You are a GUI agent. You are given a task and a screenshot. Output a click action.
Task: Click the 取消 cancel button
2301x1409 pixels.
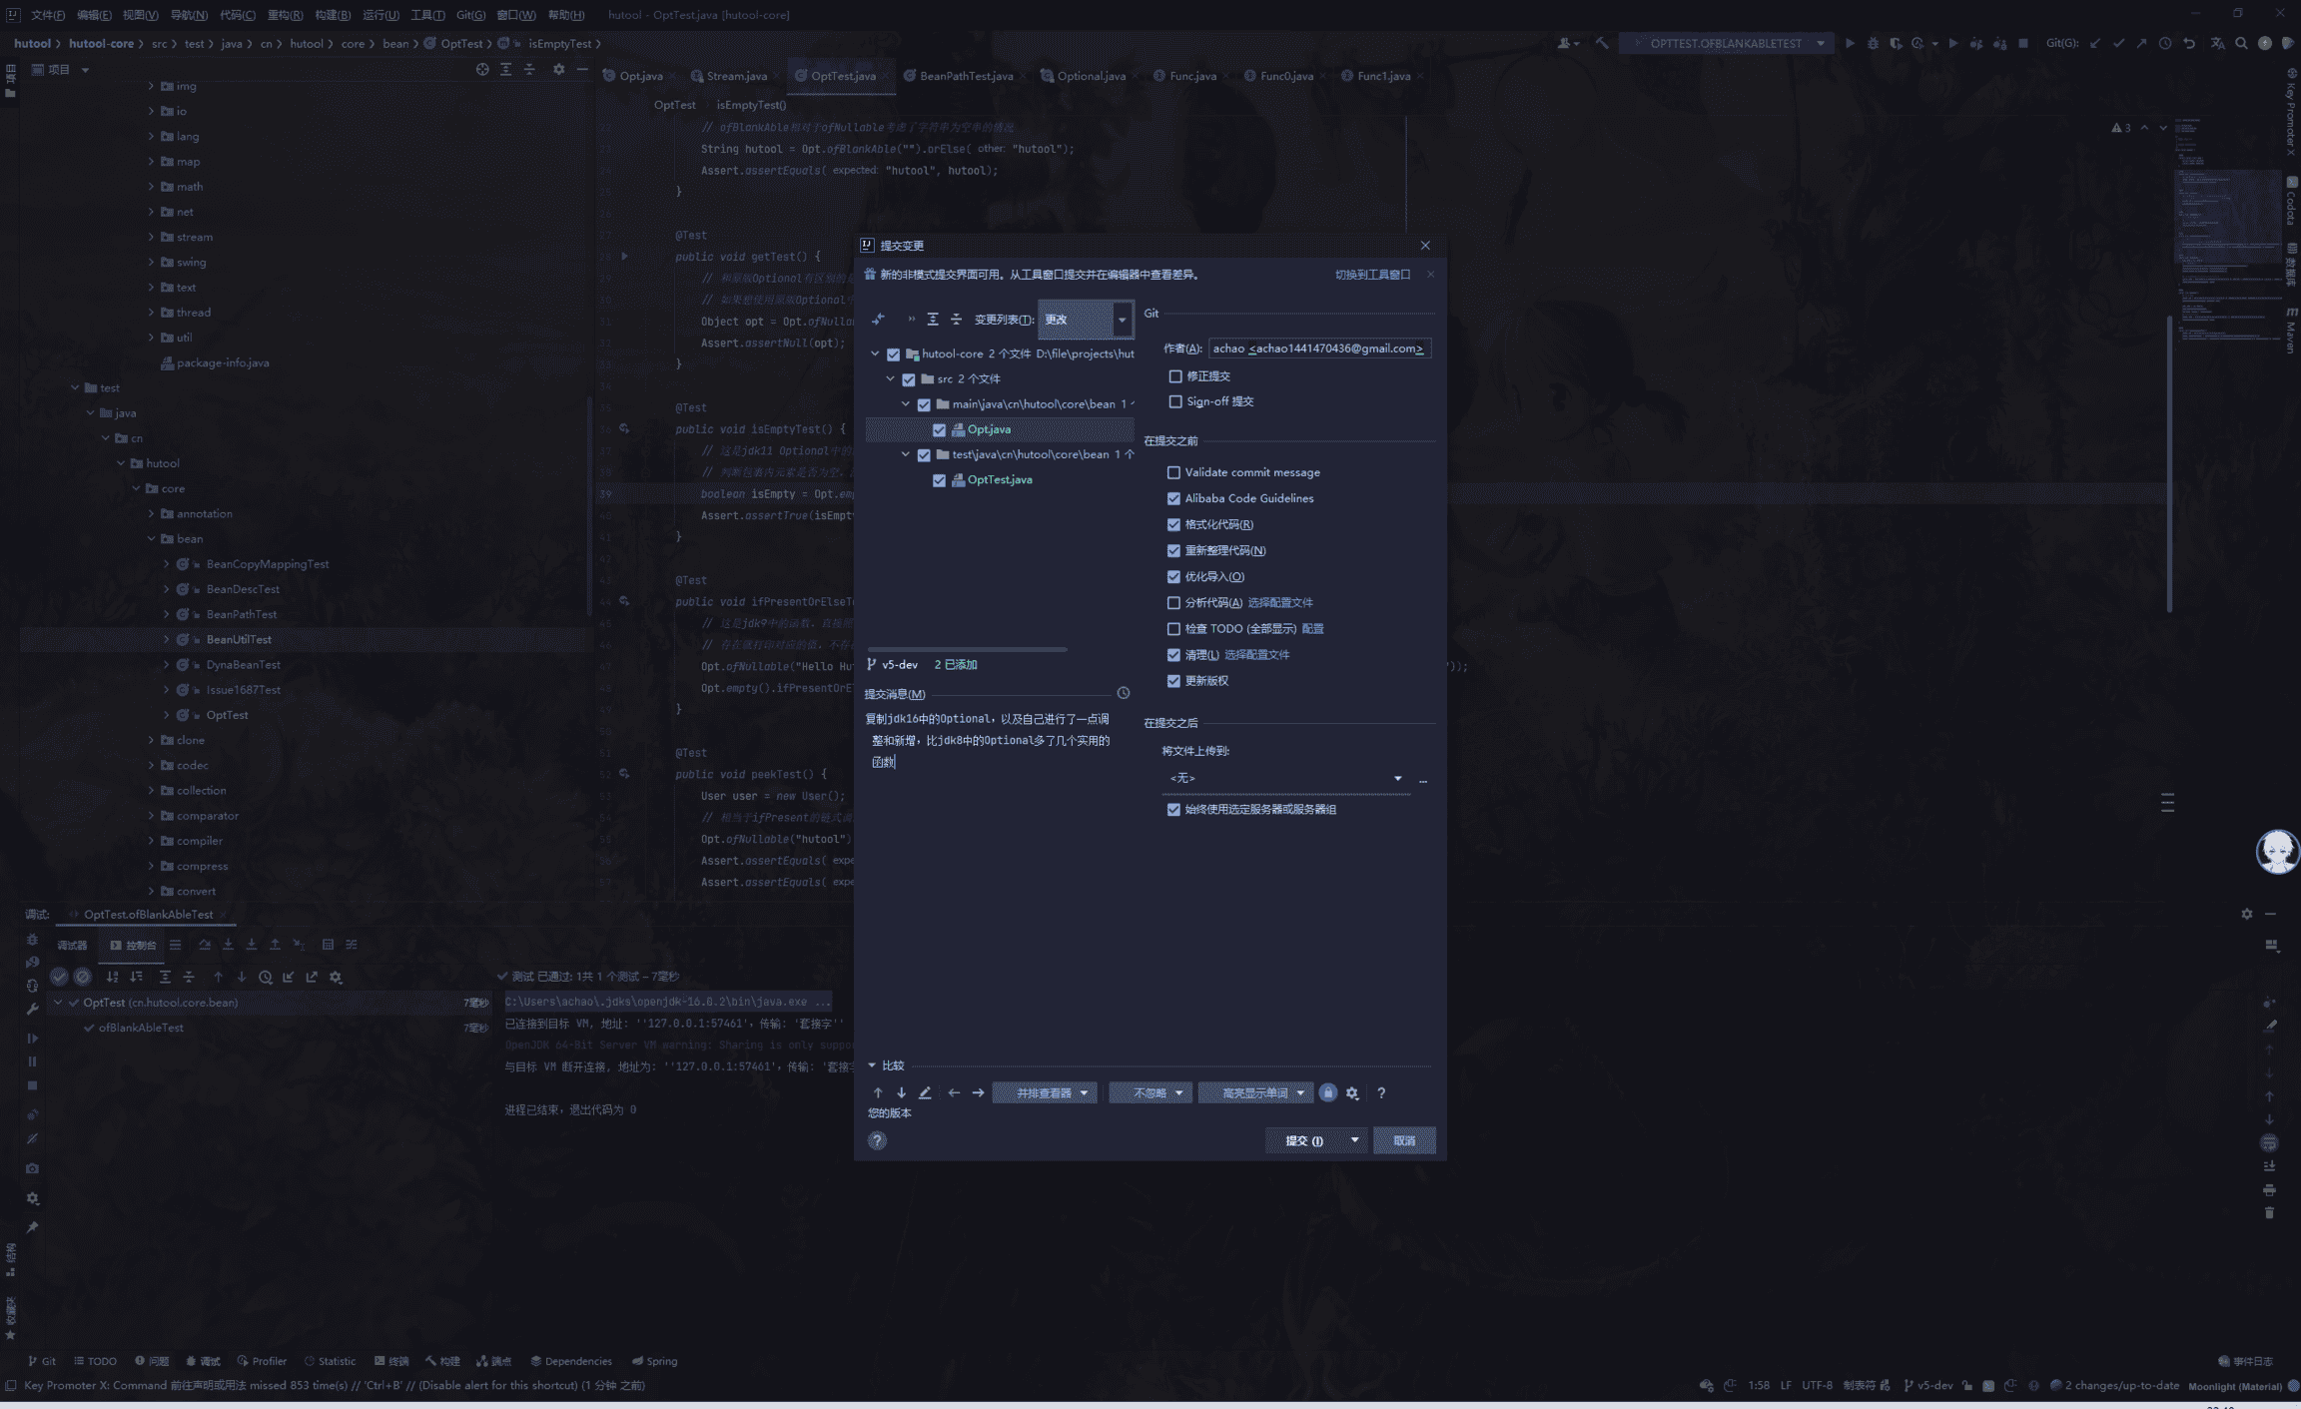pyautogui.click(x=1403, y=1140)
